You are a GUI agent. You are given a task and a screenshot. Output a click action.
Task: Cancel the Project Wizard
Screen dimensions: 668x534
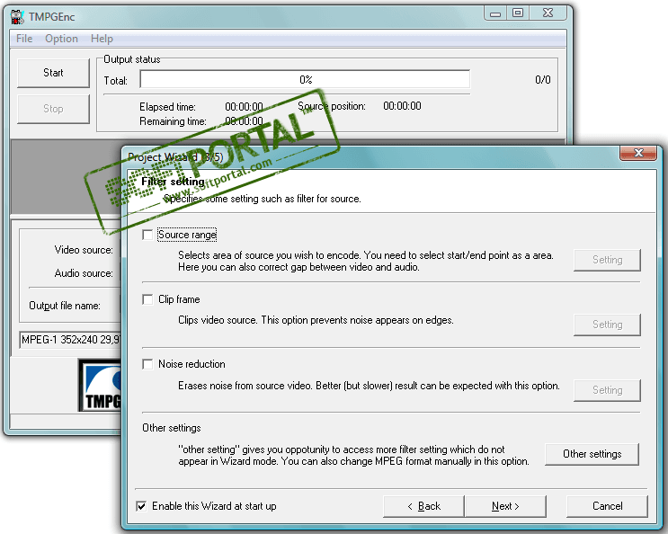(x=607, y=506)
